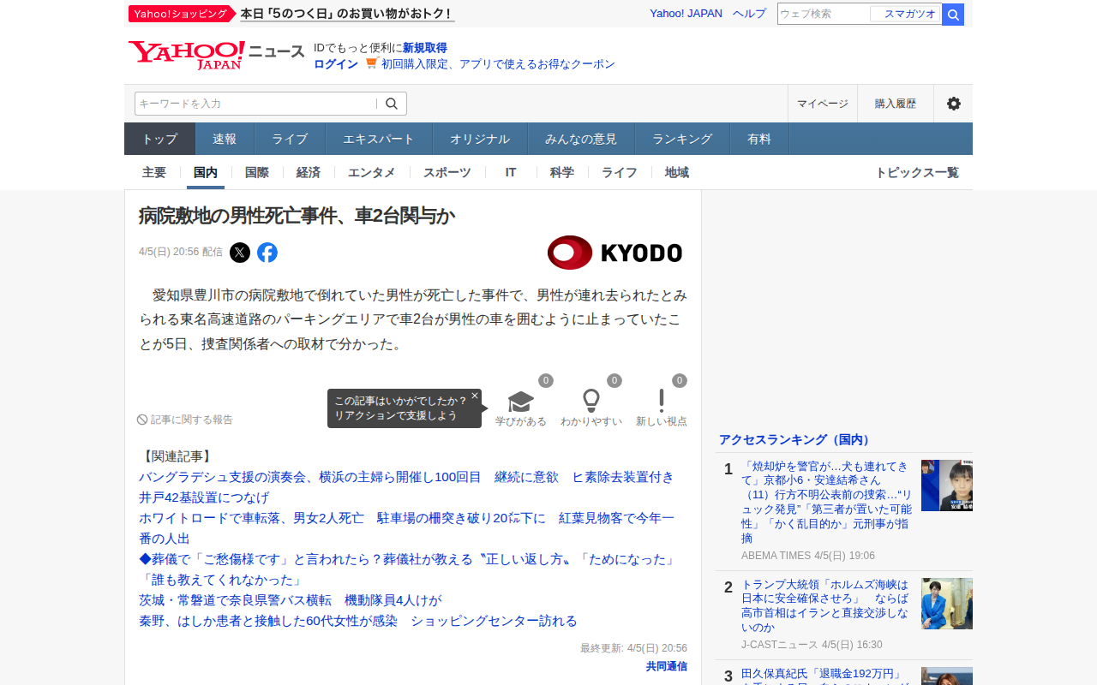Open related article about 葬儀 ご愁傷様です
This screenshot has width=1097, height=685.
point(408,569)
